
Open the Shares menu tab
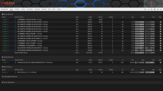(x=17, y=9)
